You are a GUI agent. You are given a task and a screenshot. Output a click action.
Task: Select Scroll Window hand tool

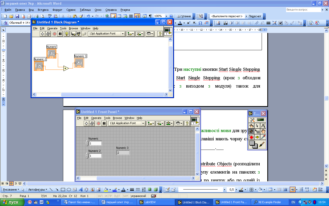pos(263,131)
